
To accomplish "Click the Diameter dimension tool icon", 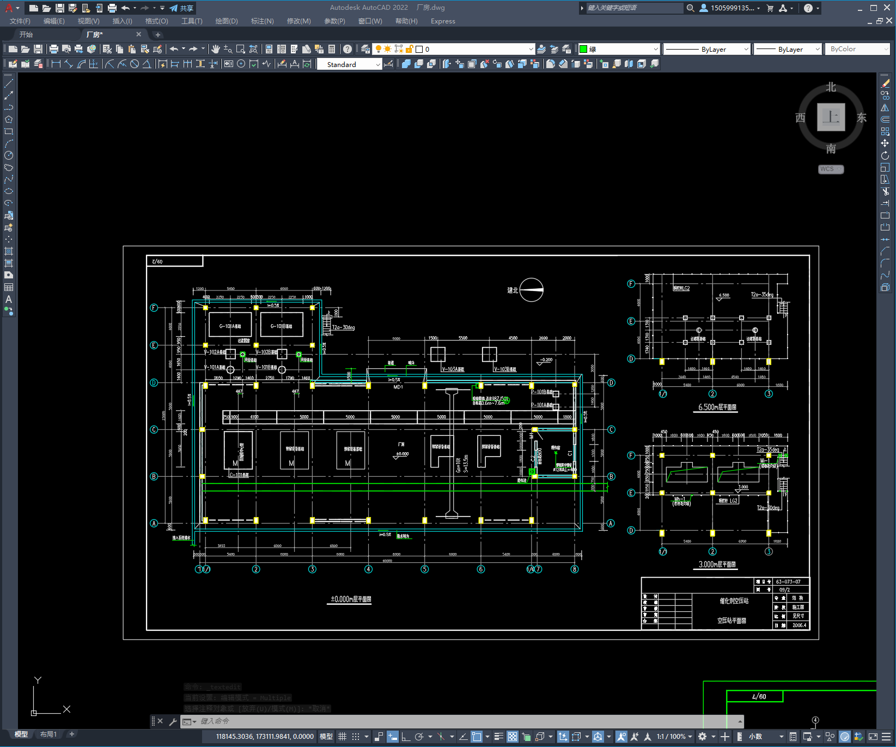I will pos(135,64).
